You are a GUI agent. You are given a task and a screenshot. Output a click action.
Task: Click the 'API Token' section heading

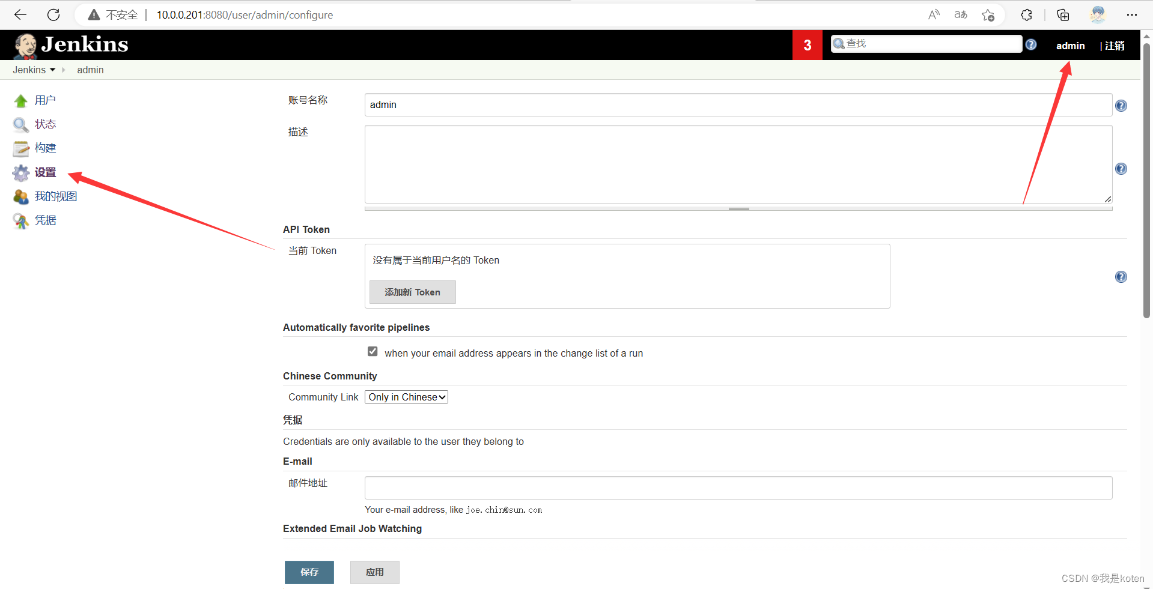(x=306, y=229)
